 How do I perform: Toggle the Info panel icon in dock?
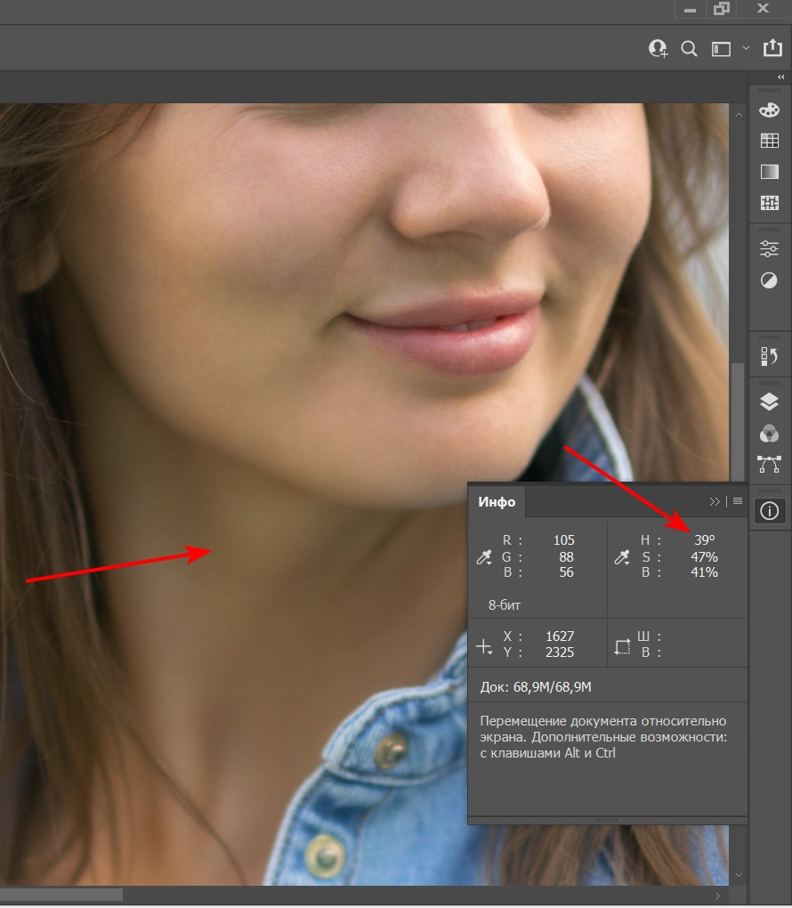pyautogui.click(x=770, y=511)
